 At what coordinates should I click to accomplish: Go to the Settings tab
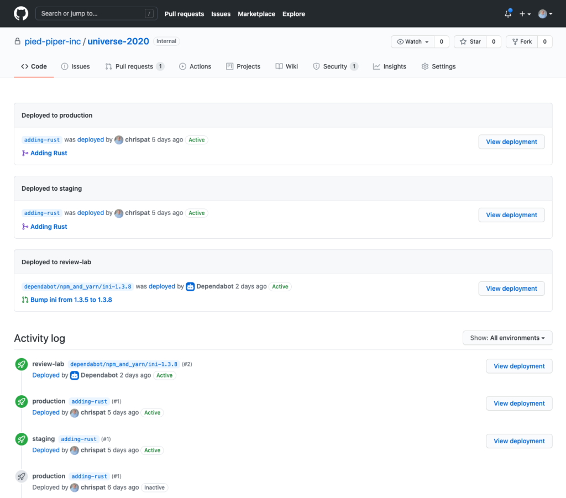(438, 66)
